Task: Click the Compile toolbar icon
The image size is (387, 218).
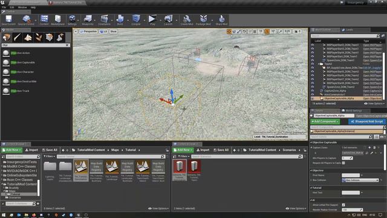Action: coord(135,20)
